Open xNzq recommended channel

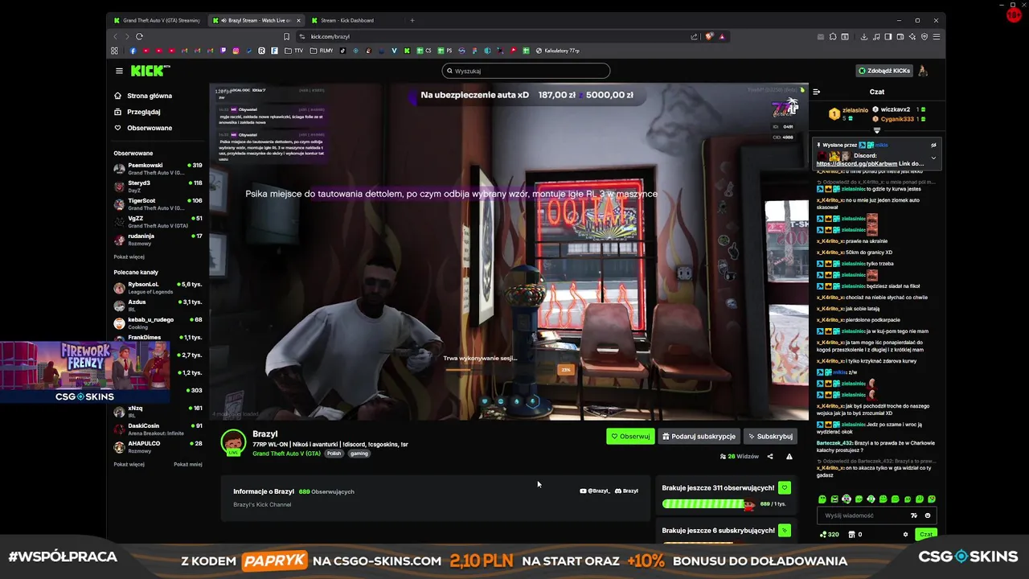click(x=158, y=411)
